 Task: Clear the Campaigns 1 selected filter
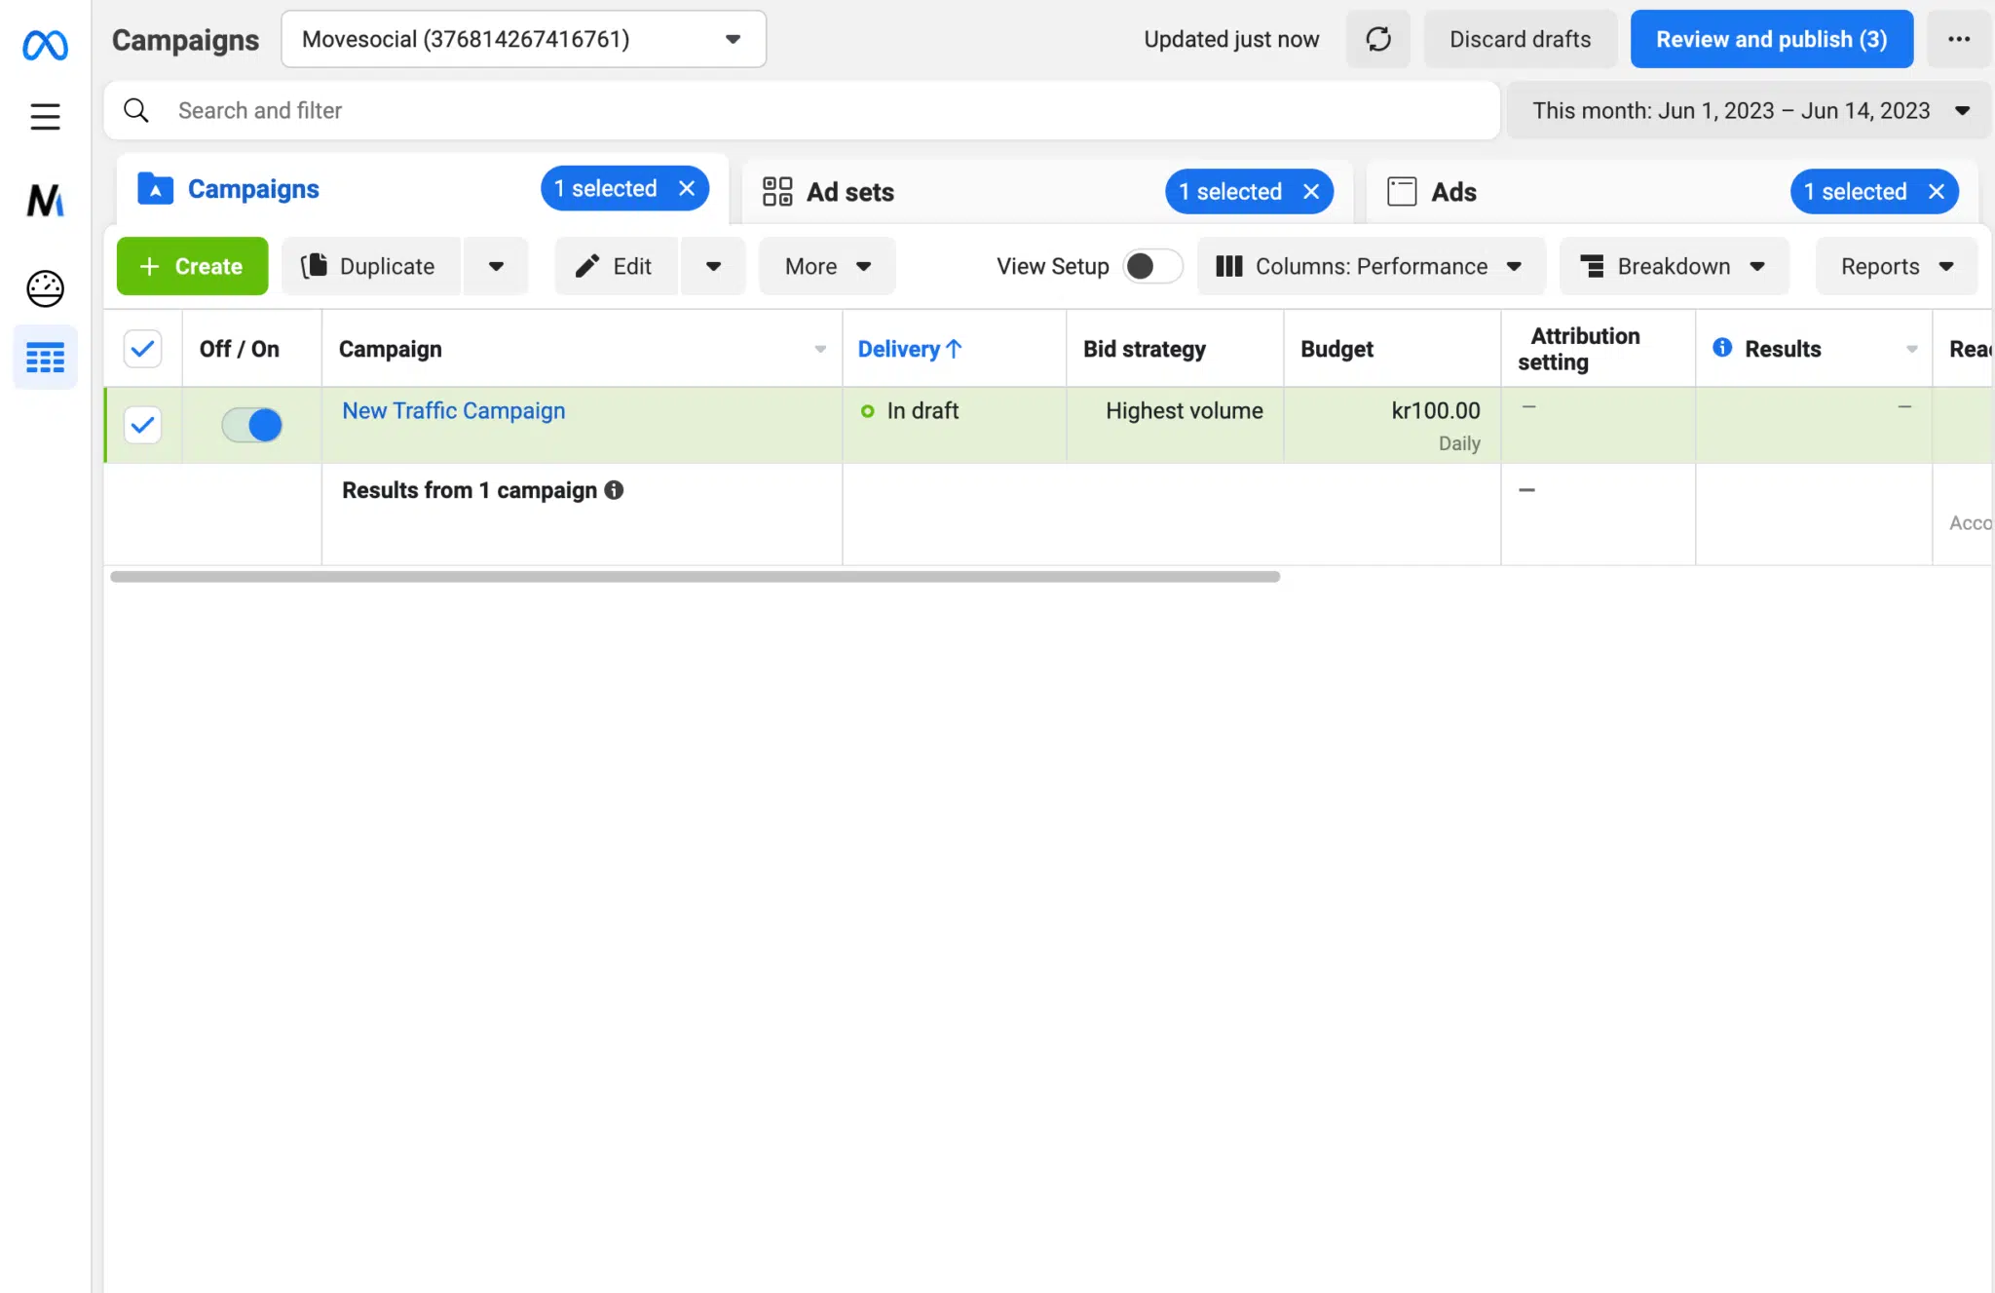(x=687, y=189)
